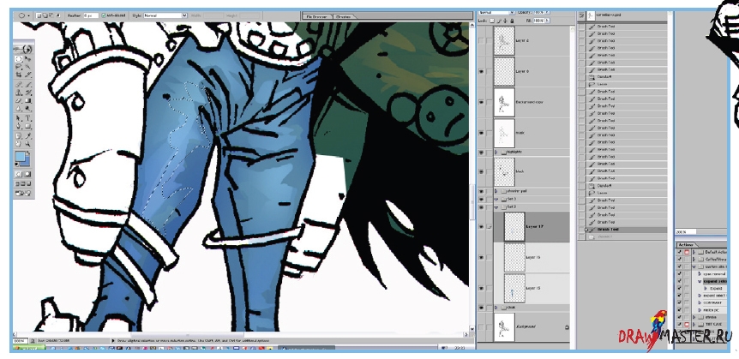Select the Elliptical Marquee tool in the toolbox
This screenshot has width=739, height=359.
click(18, 58)
